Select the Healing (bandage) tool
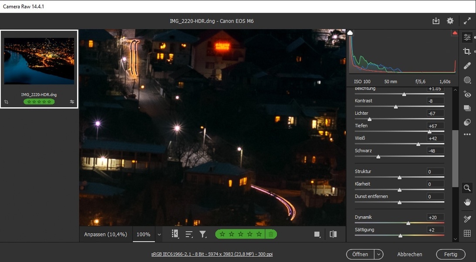The image size is (476, 262). click(467, 66)
